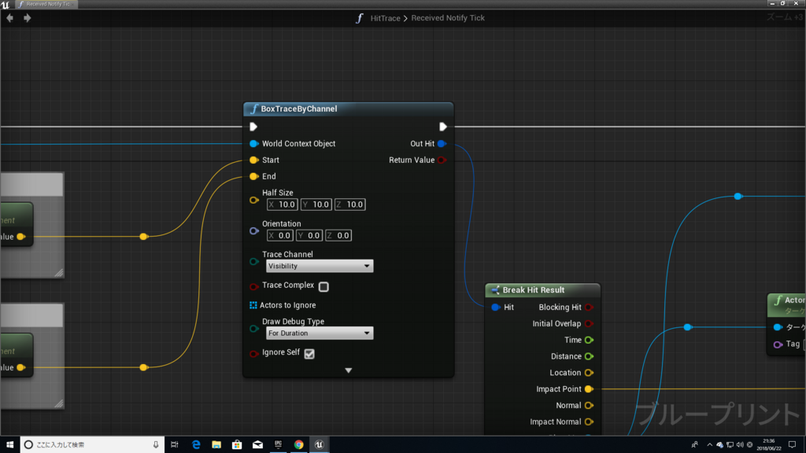
Task: Click the Distance output pin
Action: (x=589, y=356)
